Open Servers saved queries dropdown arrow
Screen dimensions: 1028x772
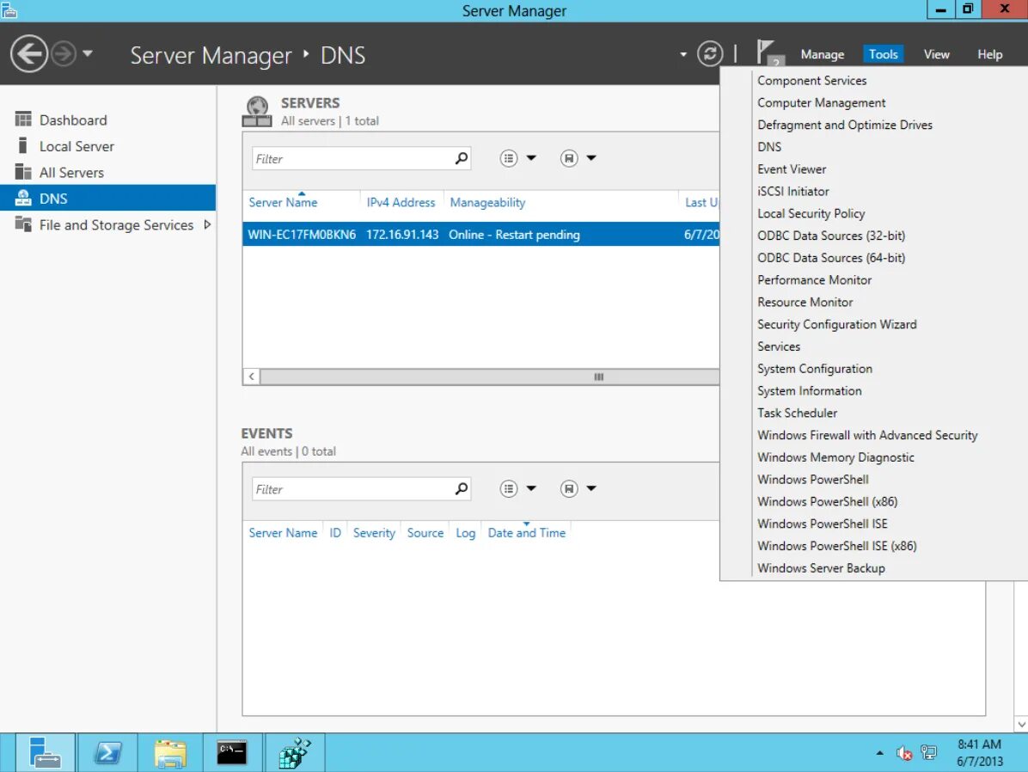pyautogui.click(x=591, y=158)
